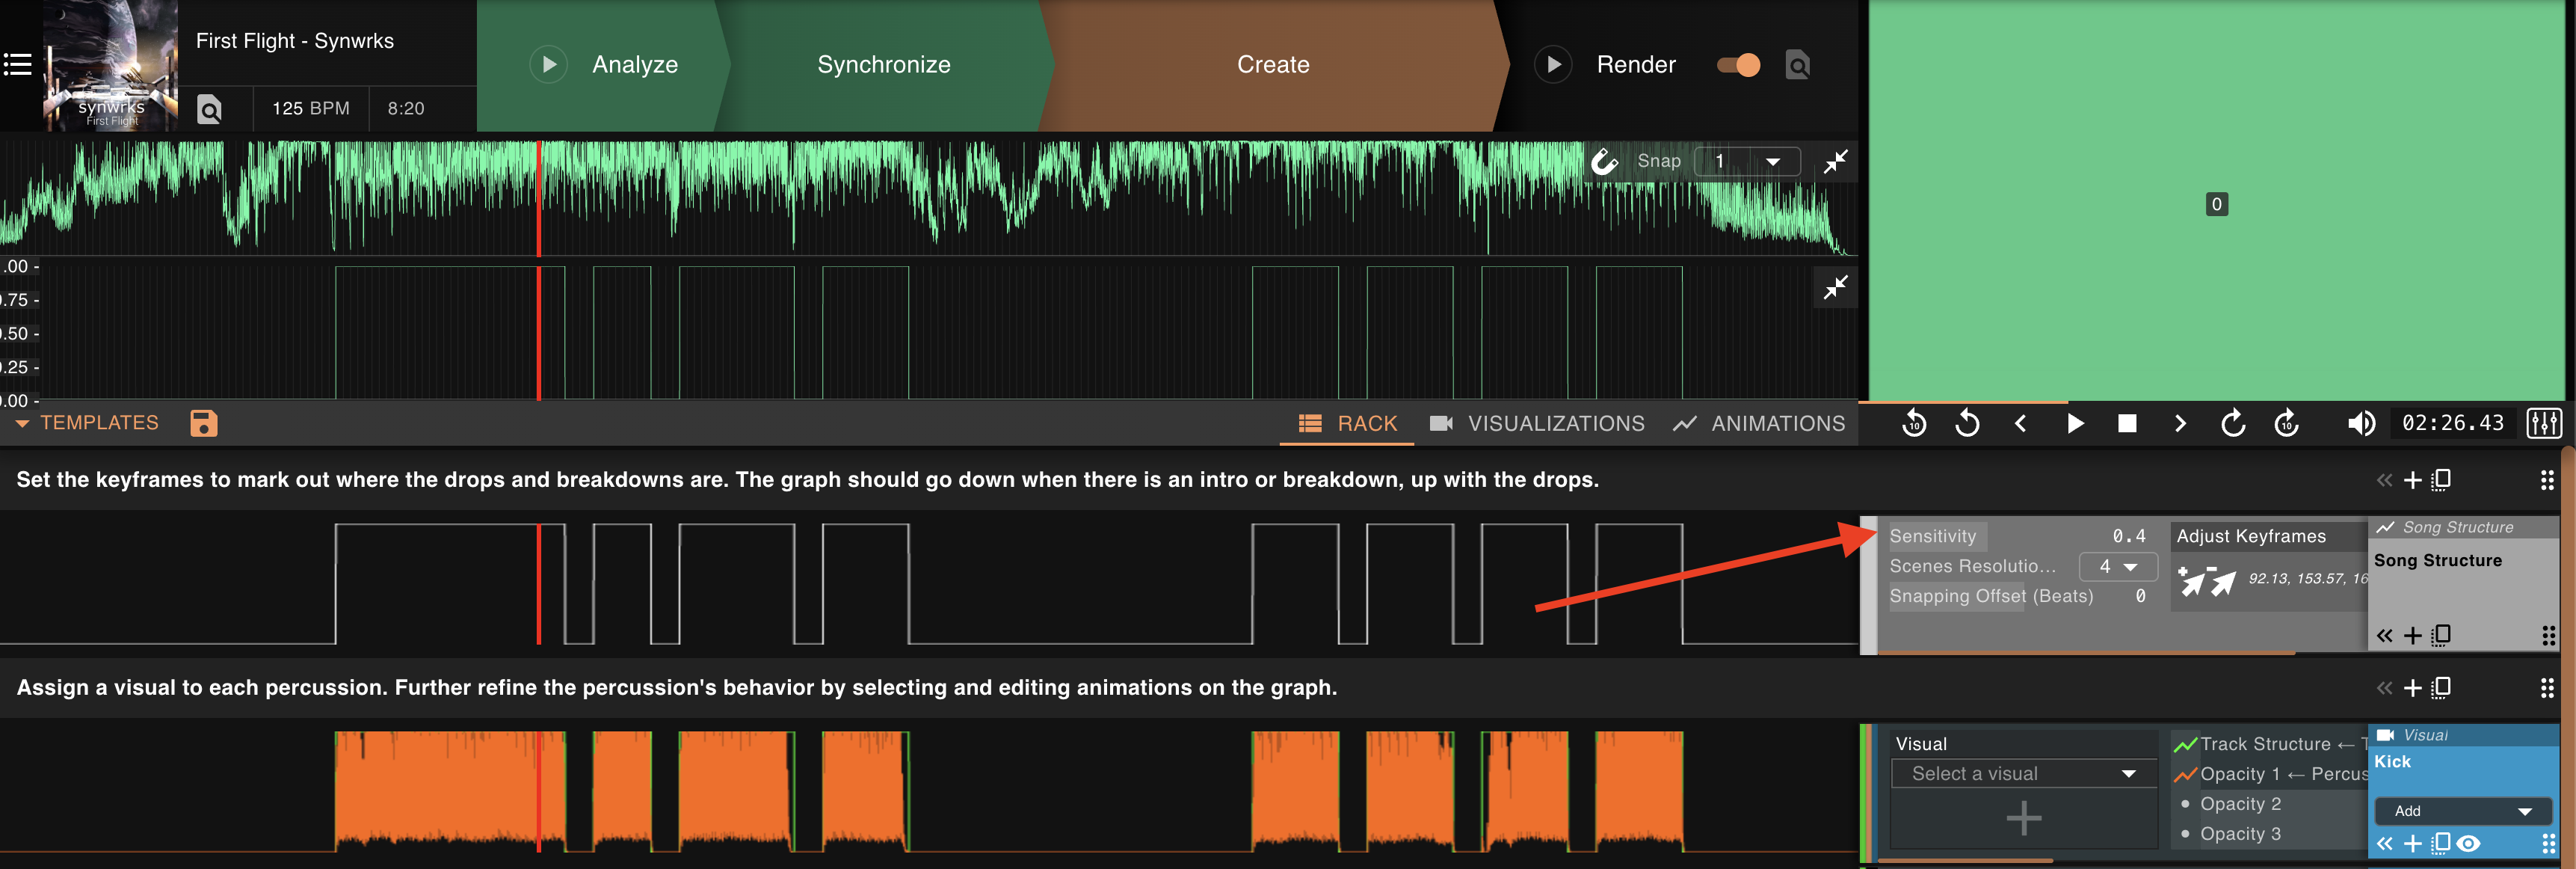Select the Track Structure animation row
Image resolution: width=2576 pixels, height=869 pixels.
pos(2269,745)
